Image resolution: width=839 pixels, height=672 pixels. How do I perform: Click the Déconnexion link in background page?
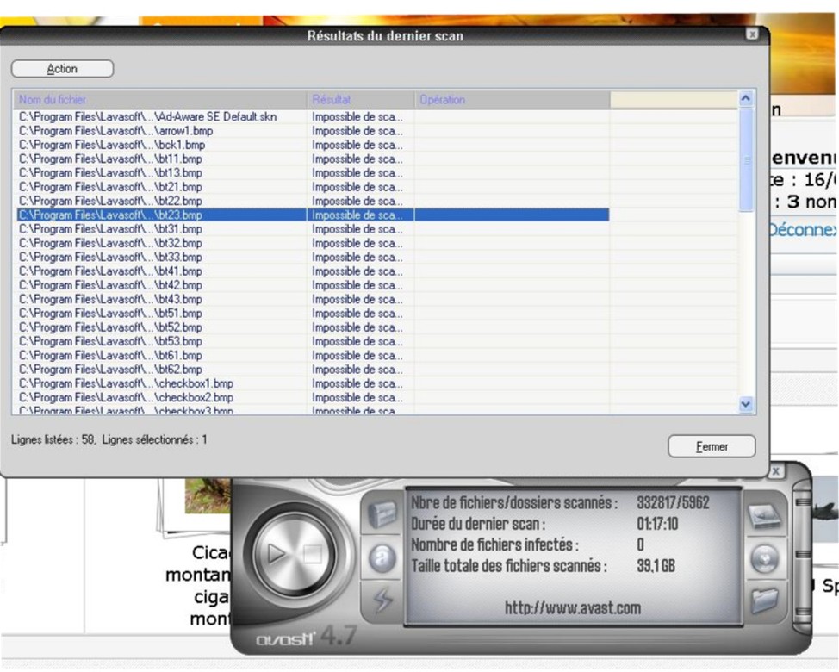coord(803,230)
